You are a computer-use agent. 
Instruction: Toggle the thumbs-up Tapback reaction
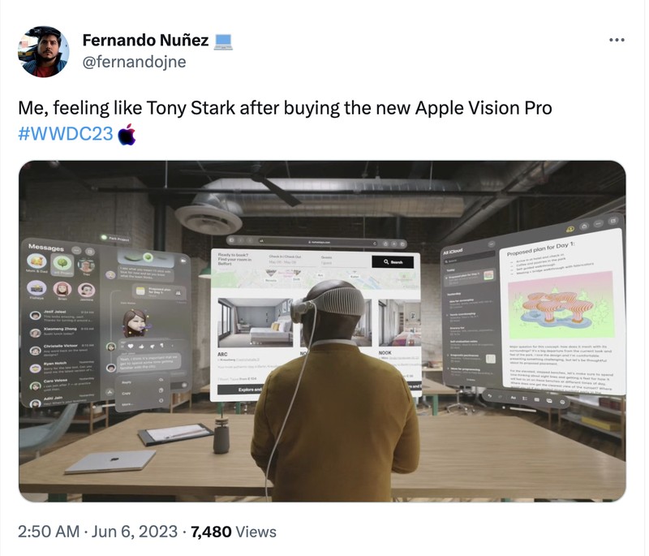[x=141, y=347]
